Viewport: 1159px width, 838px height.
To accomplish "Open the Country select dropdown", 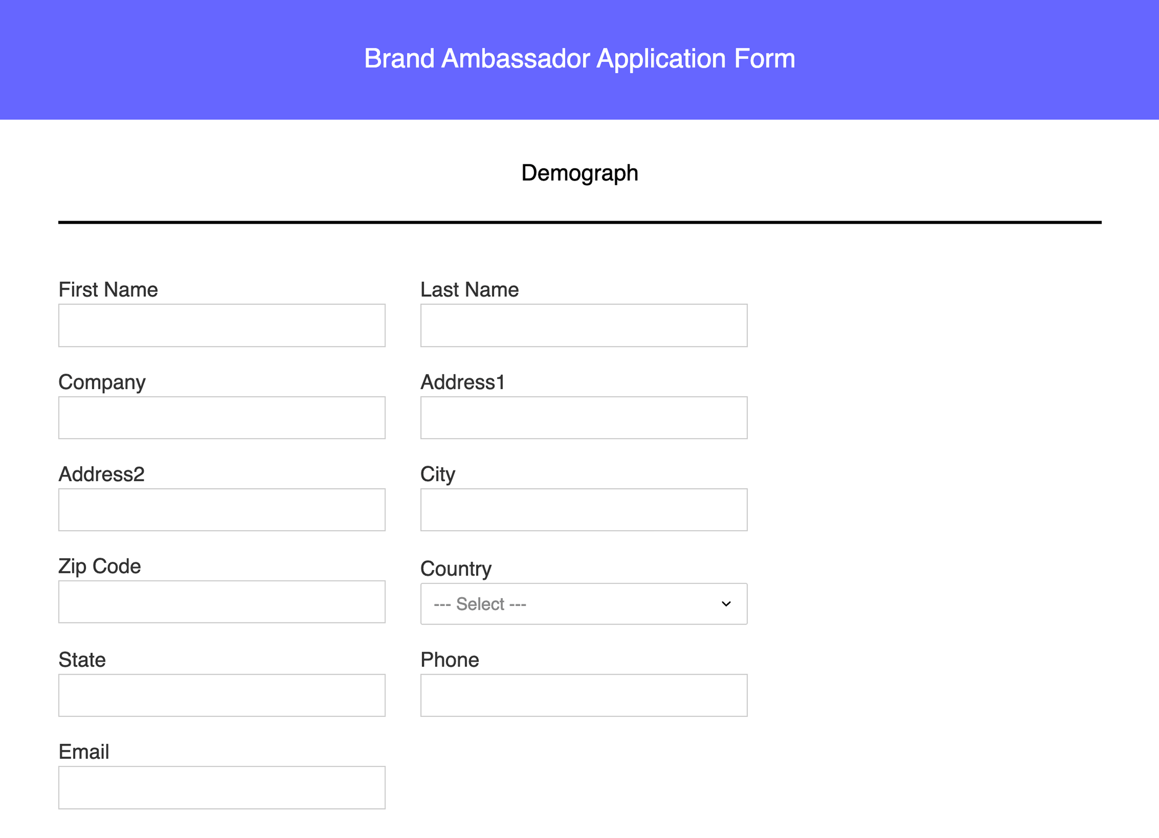I will pyautogui.click(x=583, y=604).
